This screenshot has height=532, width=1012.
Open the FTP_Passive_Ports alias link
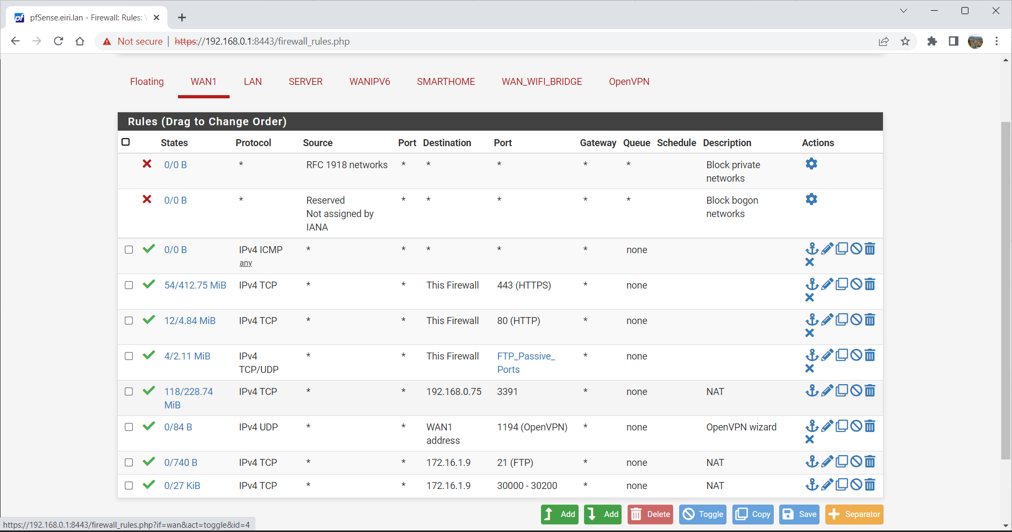click(526, 363)
